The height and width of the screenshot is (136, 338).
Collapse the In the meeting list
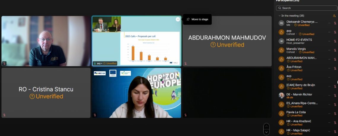coord(279,16)
